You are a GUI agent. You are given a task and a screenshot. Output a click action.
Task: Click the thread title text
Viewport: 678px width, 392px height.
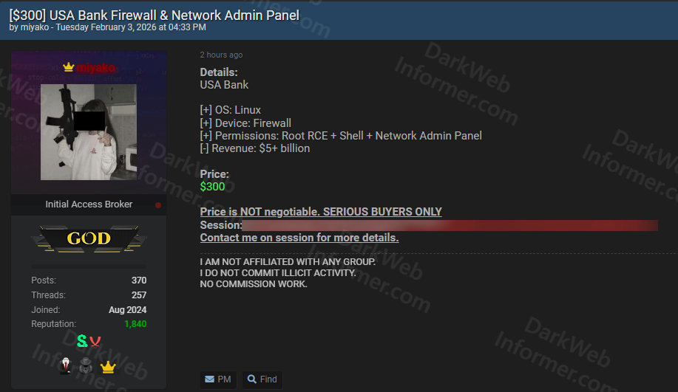(x=154, y=15)
